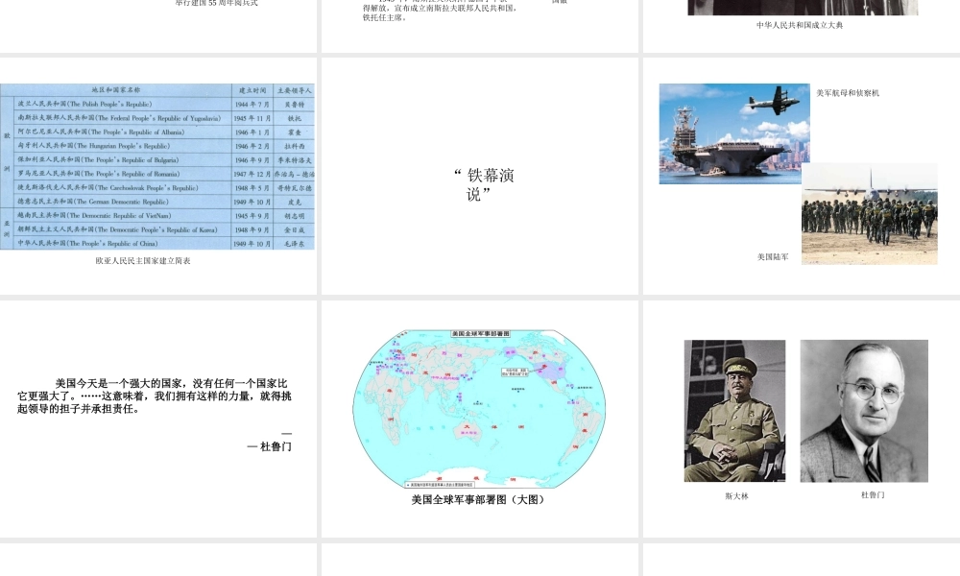
Task: Click the header cell "地区和国家名称"
Action: click(116, 90)
